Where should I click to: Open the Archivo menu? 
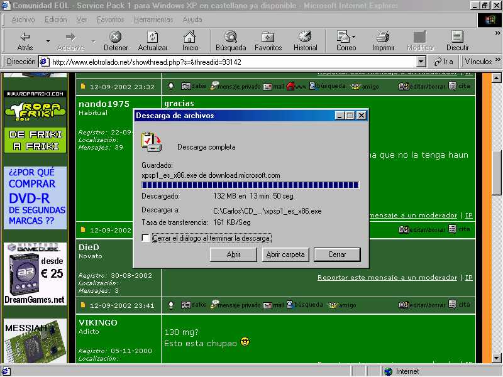tap(23, 19)
